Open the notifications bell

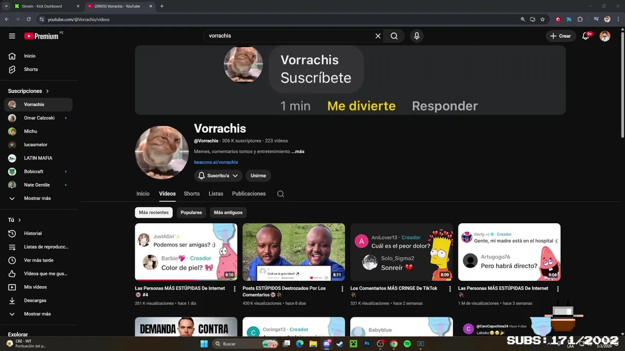tap(586, 36)
